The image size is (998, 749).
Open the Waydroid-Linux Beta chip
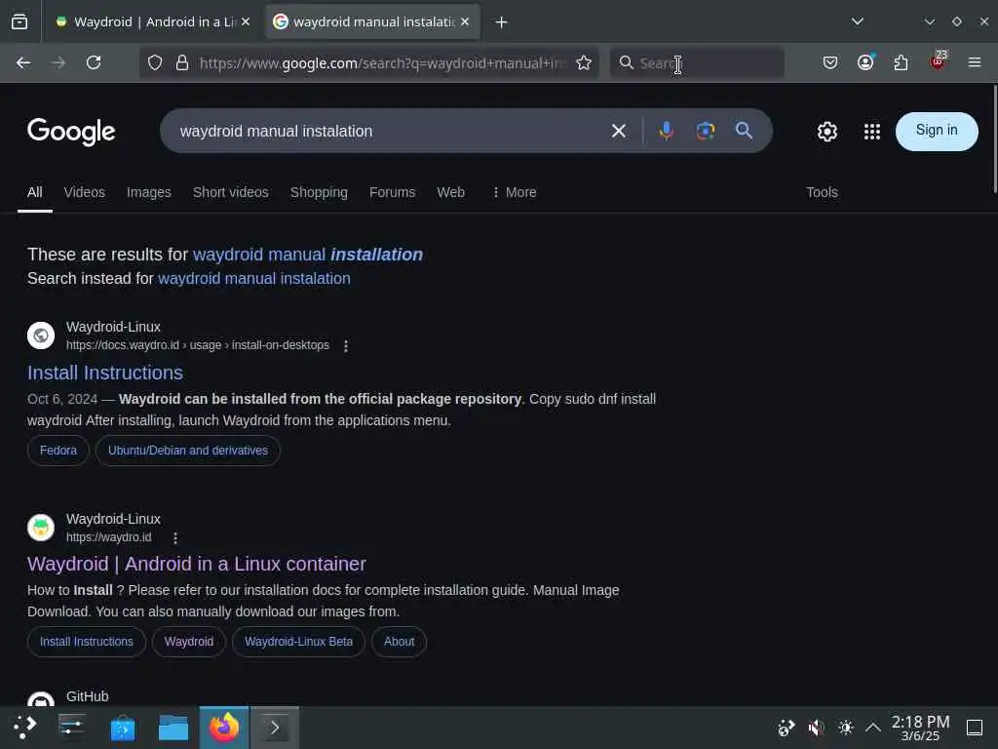(x=298, y=642)
